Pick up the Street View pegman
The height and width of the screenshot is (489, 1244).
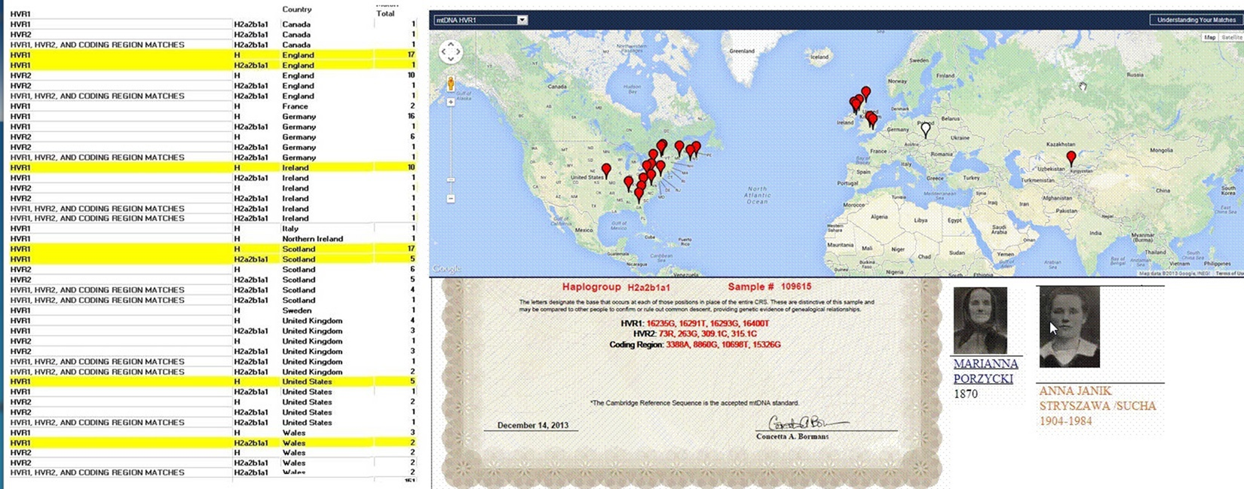click(450, 84)
